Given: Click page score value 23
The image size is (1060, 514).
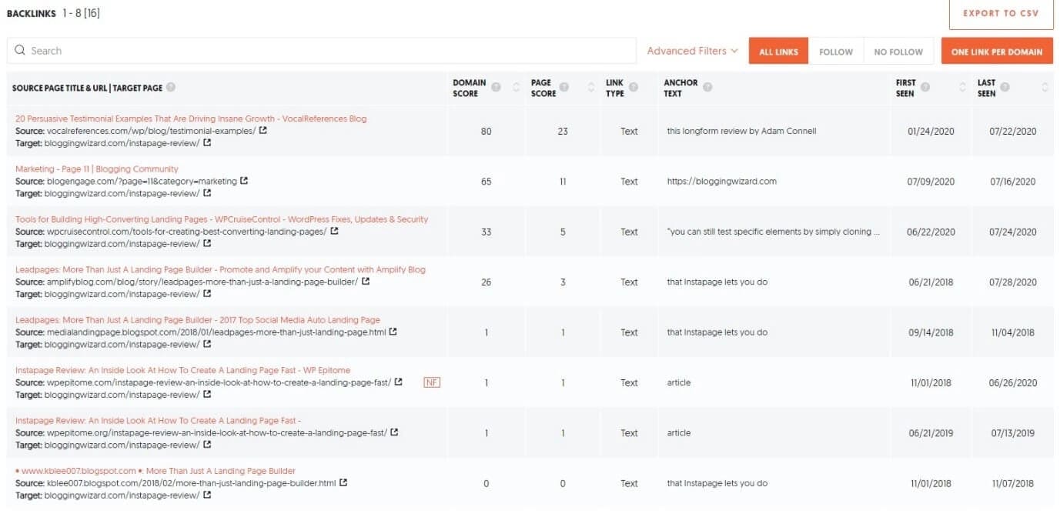Looking at the screenshot, I should pyautogui.click(x=563, y=132).
